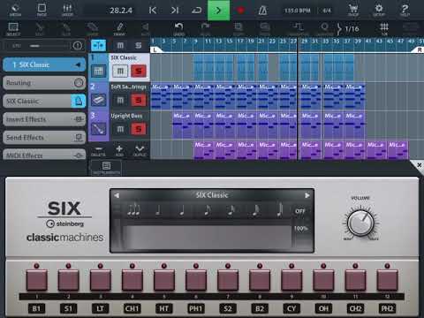Trigger the OH open hi-hat pad
Image resolution: width=424 pixels, height=318 pixels.
pos(323,281)
